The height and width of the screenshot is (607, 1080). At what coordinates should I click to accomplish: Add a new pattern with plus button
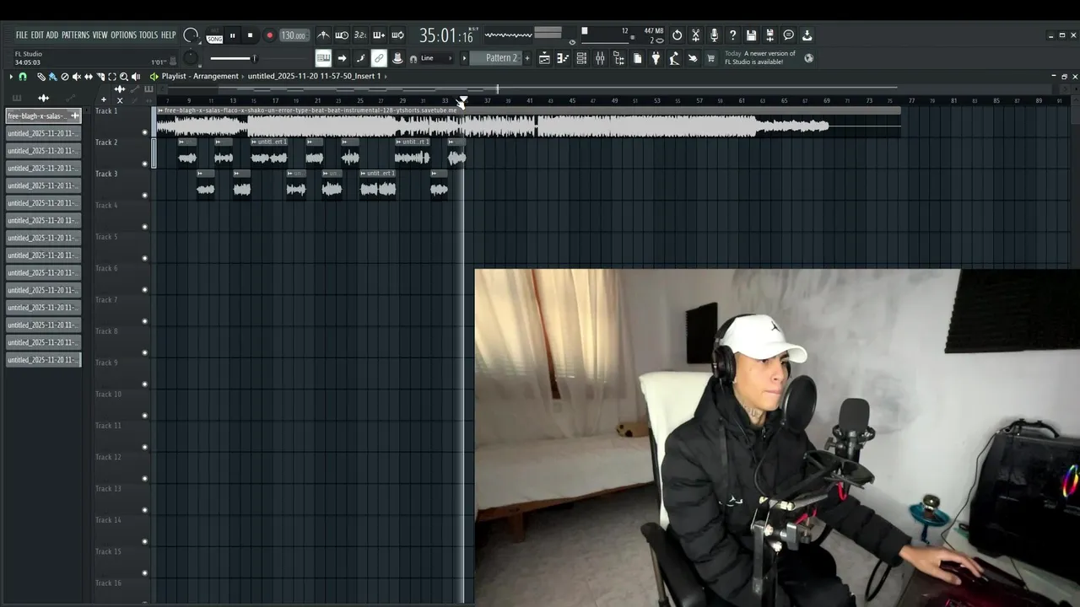tap(527, 58)
